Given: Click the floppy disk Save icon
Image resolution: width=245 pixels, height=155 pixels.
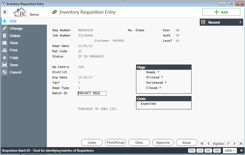Looking at the screenshot, I should (x=4, y=65).
